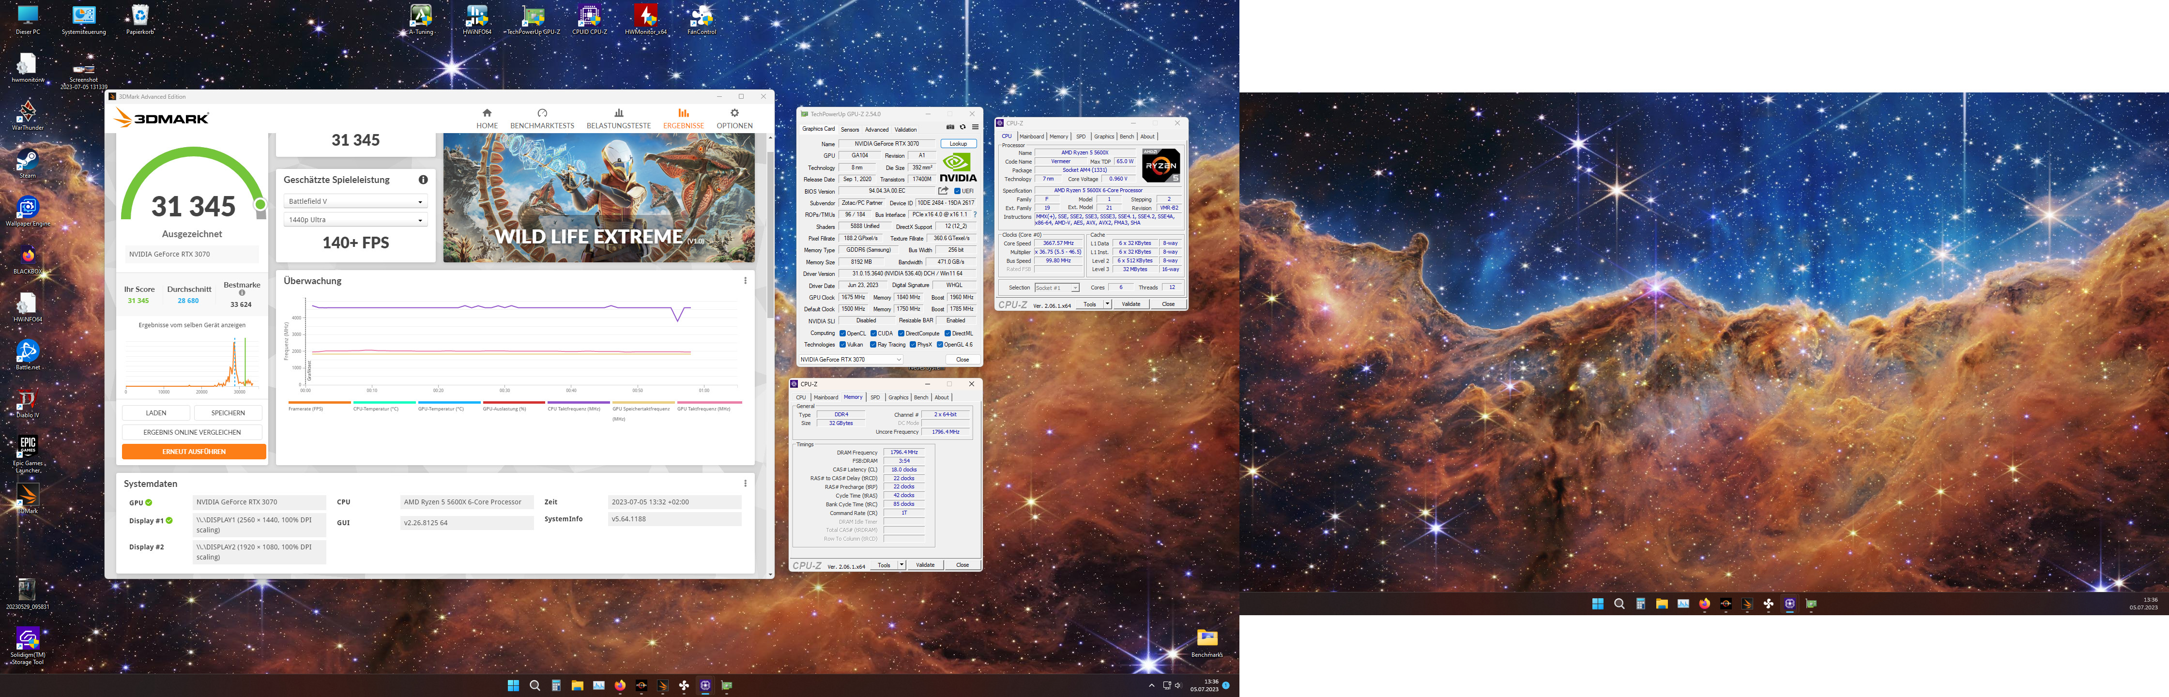Click GPU-Z camera screenshot icon
The height and width of the screenshot is (697, 2169).
[950, 127]
